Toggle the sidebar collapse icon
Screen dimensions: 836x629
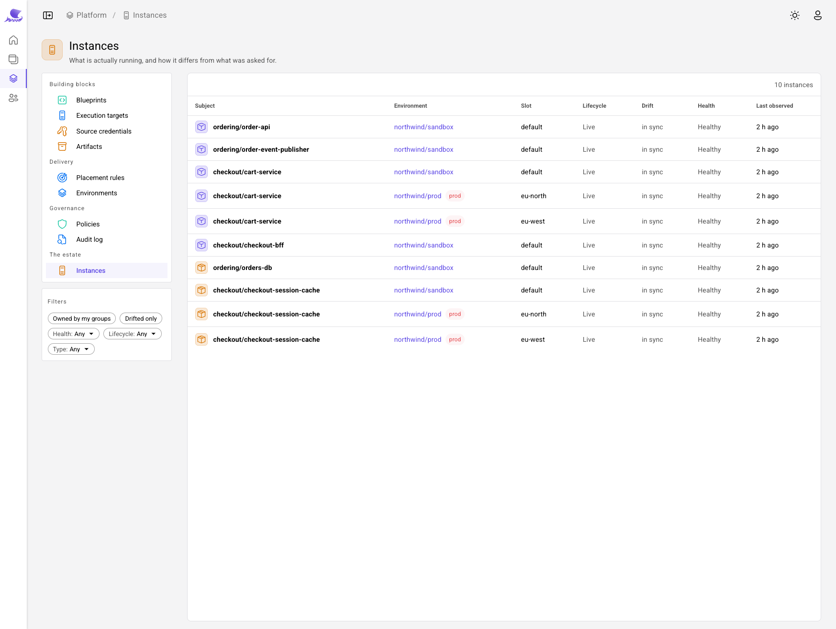pyautogui.click(x=48, y=15)
